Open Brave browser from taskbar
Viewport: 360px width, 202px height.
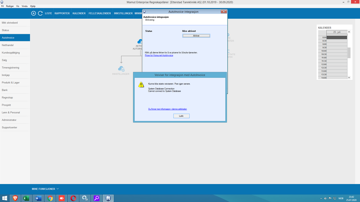pos(15,198)
